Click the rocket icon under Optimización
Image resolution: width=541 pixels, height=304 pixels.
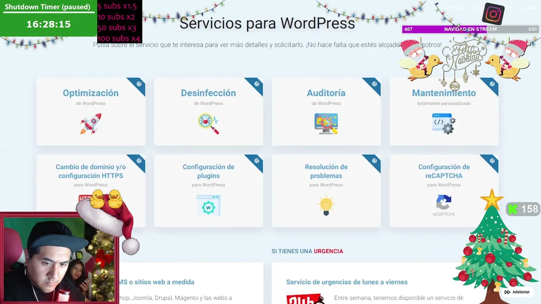click(90, 124)
